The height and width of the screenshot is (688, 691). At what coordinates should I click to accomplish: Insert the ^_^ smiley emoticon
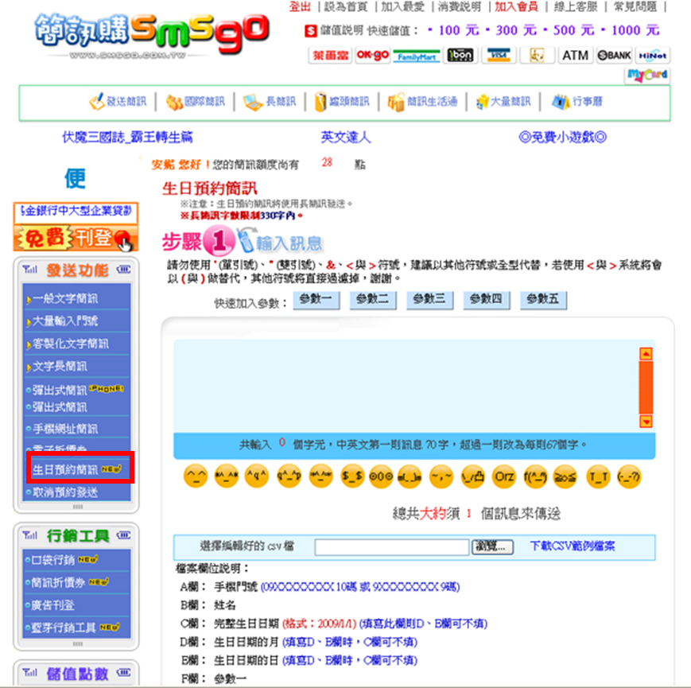pyautogui.click(x=195, y=476)
